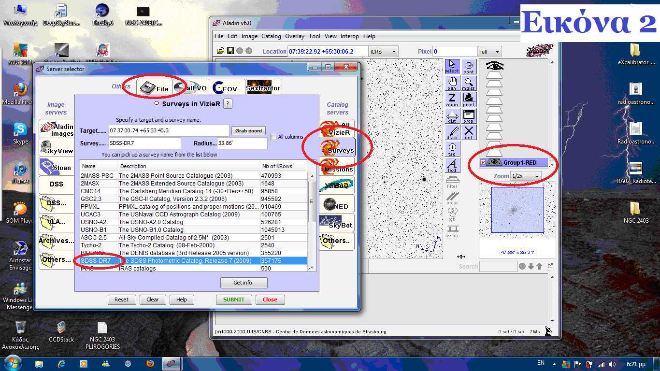Activate the text annotation tool
Screen dimensions: 660x371
[x=452, y=166]
